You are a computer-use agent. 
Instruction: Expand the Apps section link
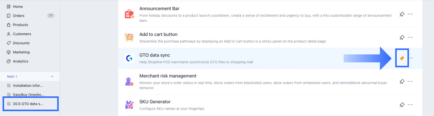tap(12, 76)
